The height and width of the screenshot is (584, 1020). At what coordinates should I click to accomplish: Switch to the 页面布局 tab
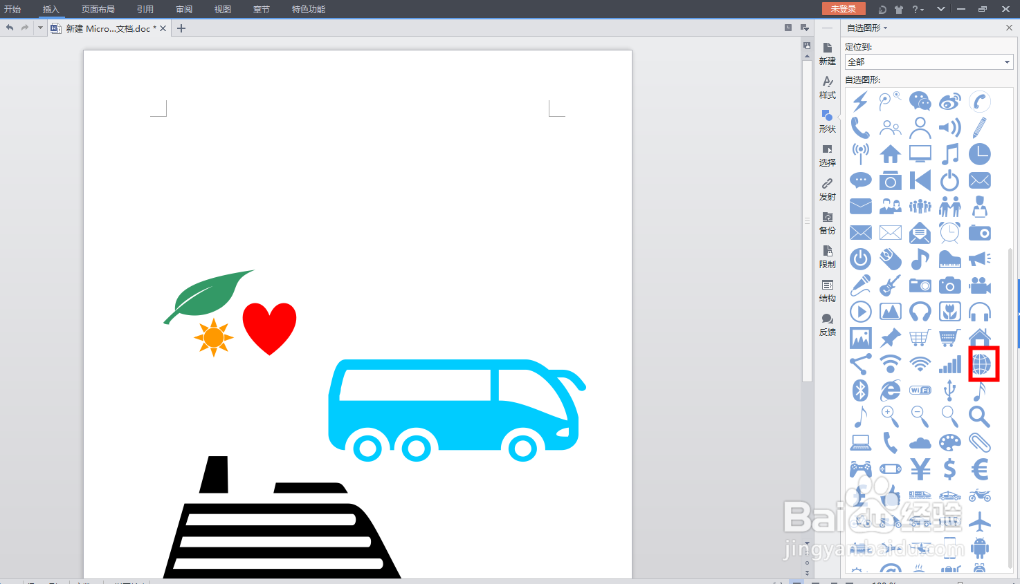(98, 9)
